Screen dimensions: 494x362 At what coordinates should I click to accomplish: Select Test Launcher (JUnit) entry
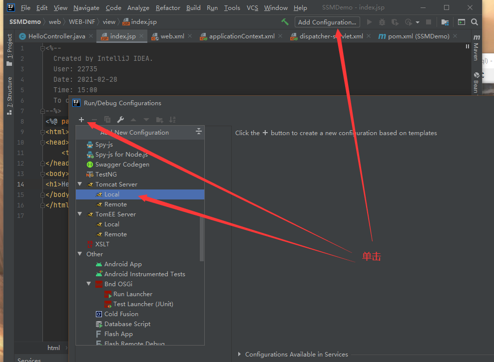point(140,304)
